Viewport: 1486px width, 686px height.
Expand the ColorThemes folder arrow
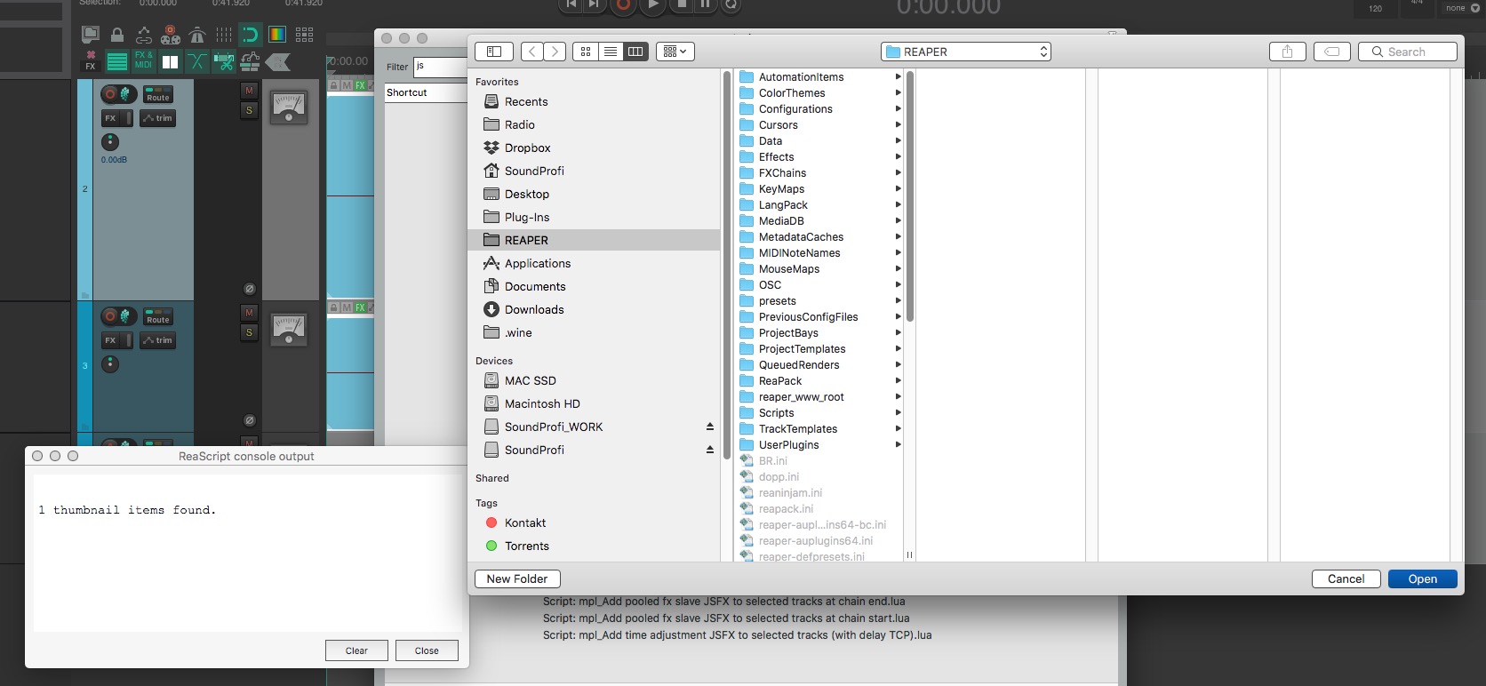click(x=898, y=93)
